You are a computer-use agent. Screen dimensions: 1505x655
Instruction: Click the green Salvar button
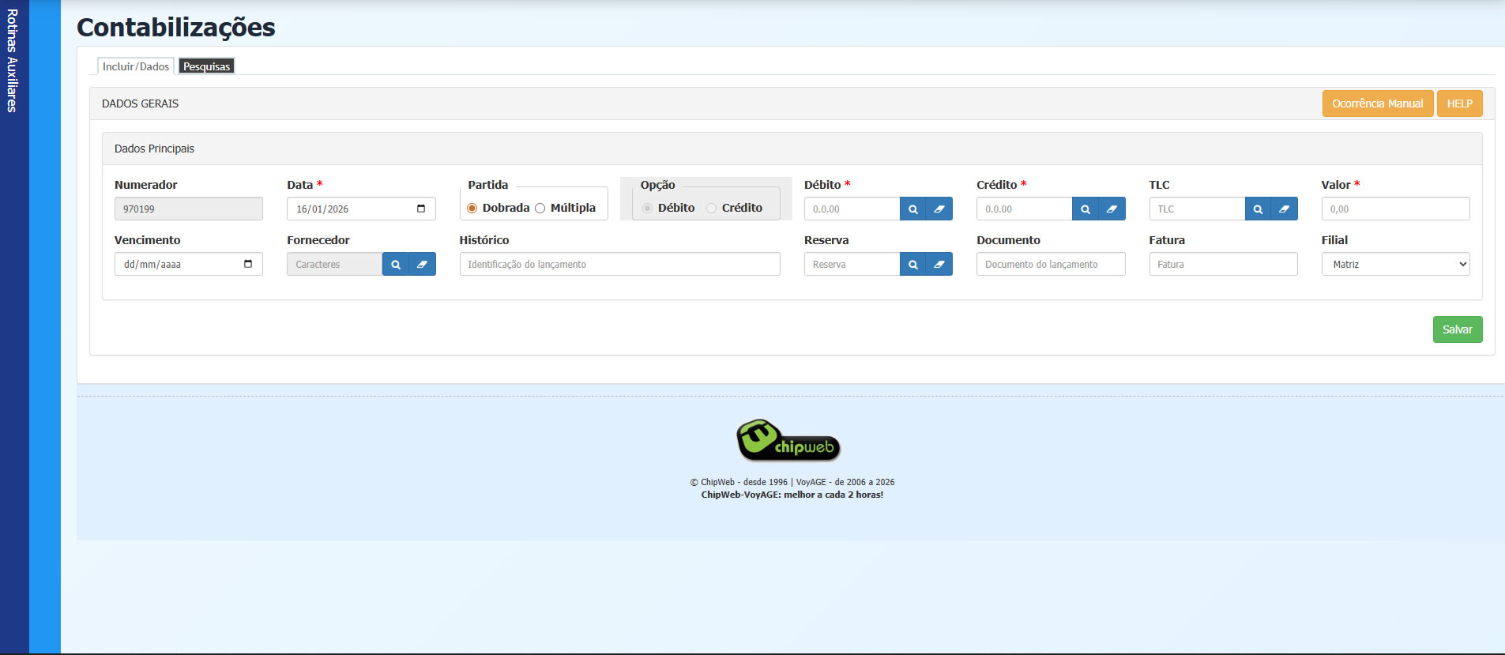[x=1457, y=329]
